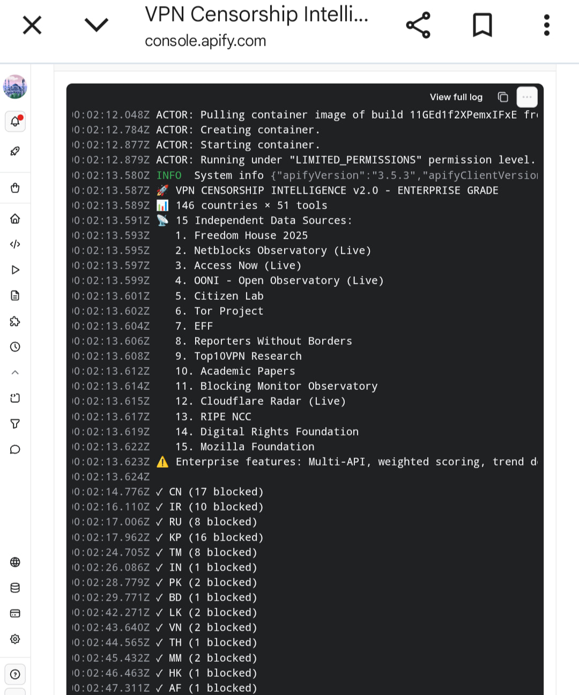Go to Home in sidebar

click(15, 218)
